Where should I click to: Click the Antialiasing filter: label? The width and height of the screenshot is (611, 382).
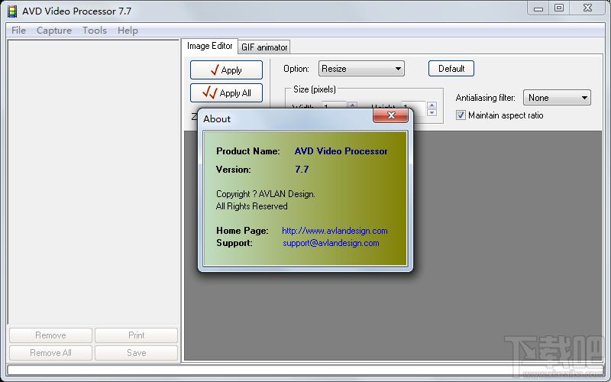(486, 98)
